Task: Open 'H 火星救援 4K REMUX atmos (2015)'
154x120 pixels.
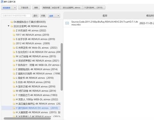Action: point(38,112)
